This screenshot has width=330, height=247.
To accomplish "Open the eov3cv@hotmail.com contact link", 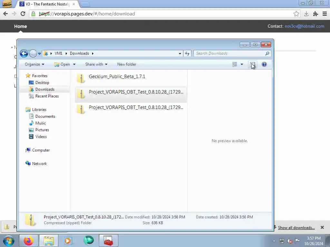I will click(304, 26).
